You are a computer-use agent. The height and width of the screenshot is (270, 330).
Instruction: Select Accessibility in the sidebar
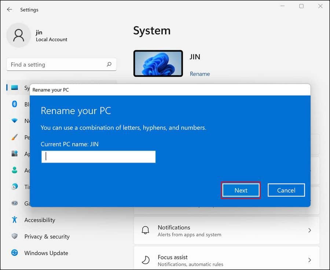tap(40, 220)
